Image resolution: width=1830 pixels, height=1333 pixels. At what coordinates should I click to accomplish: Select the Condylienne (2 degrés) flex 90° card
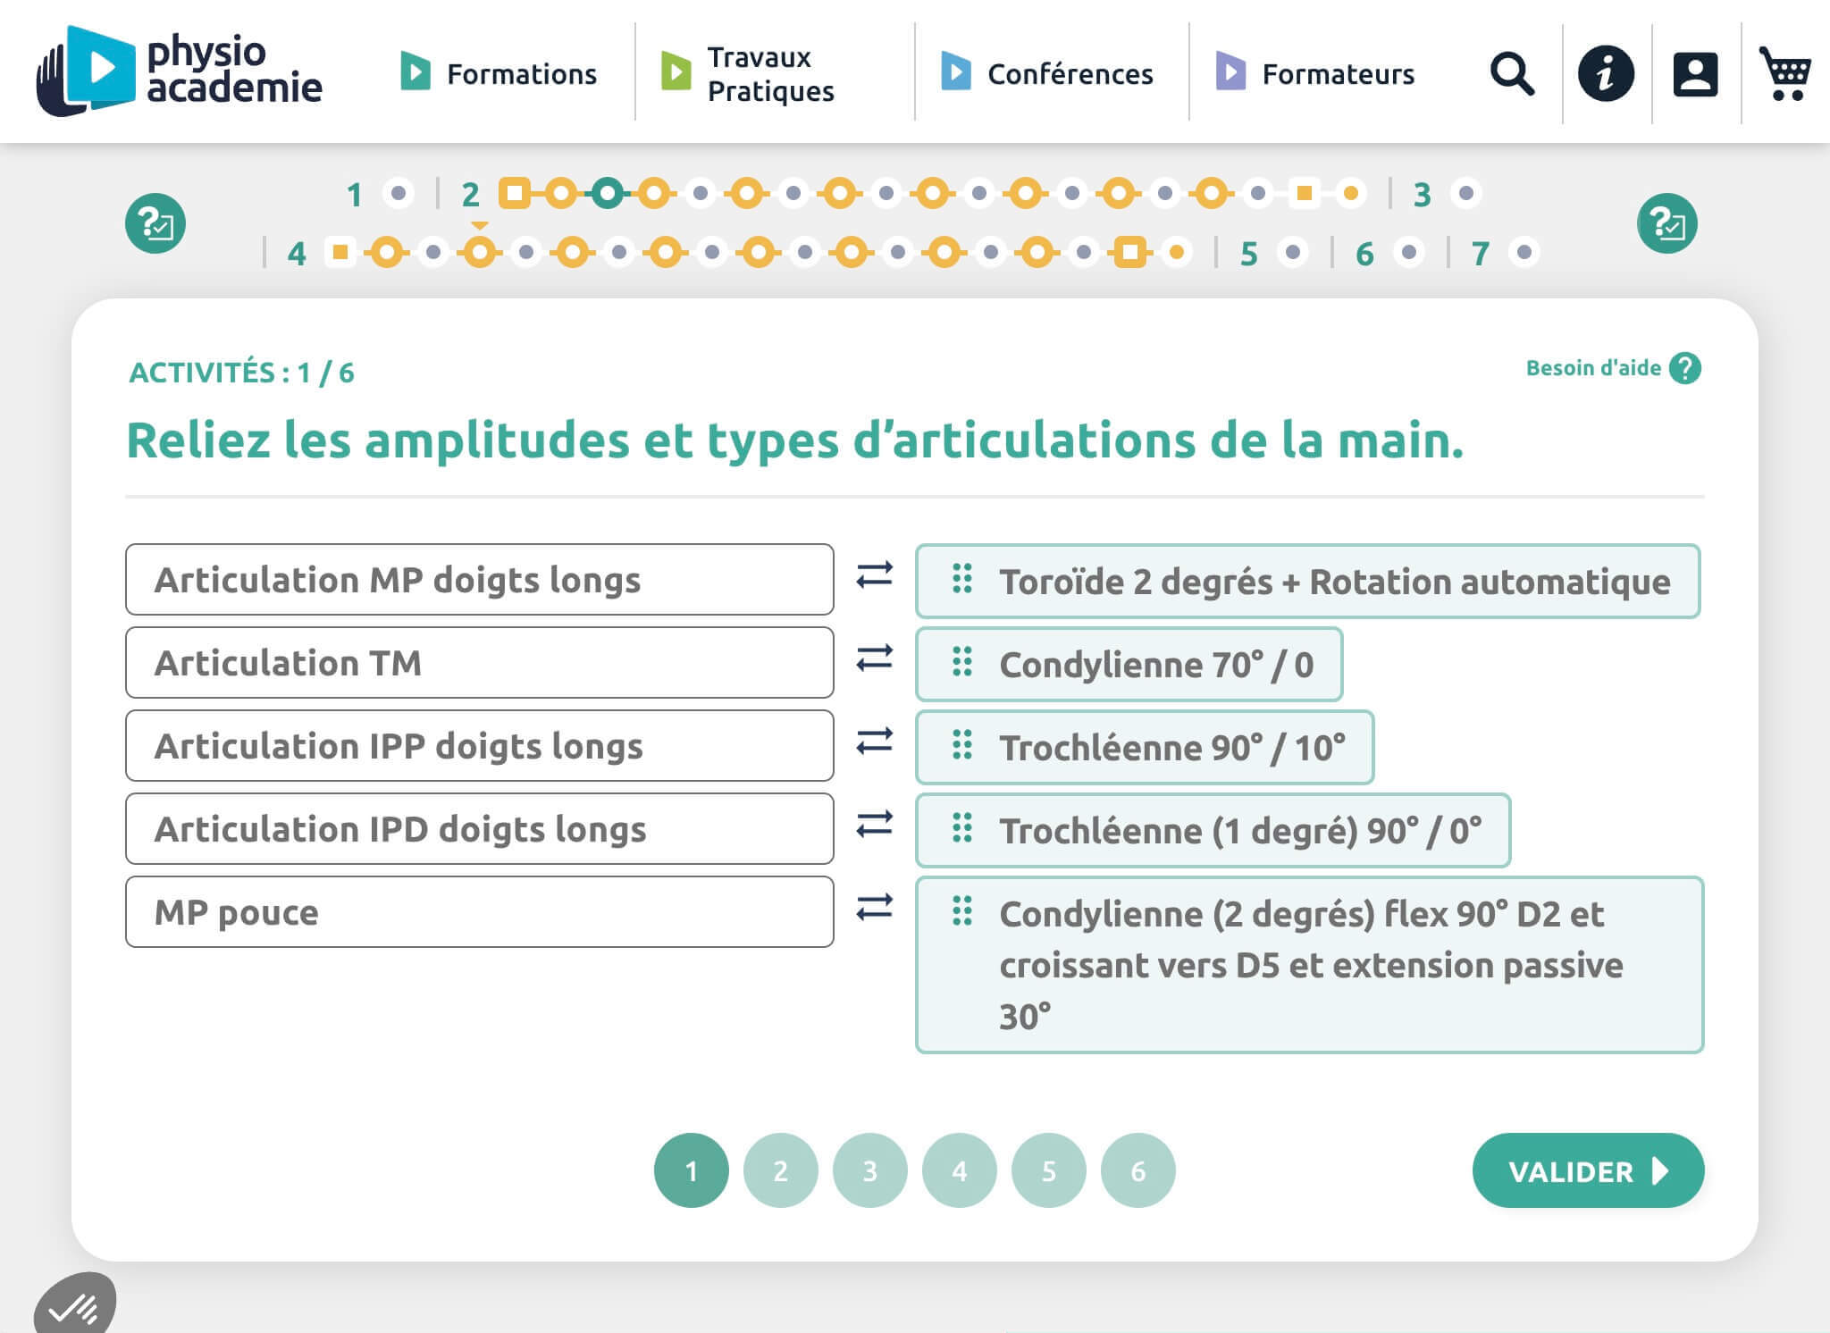(x=1310, y=965)
